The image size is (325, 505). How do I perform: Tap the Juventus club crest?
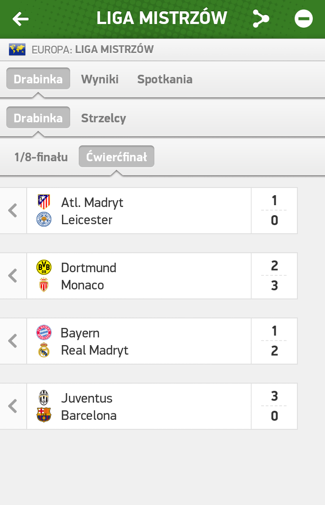pos(44,397)
